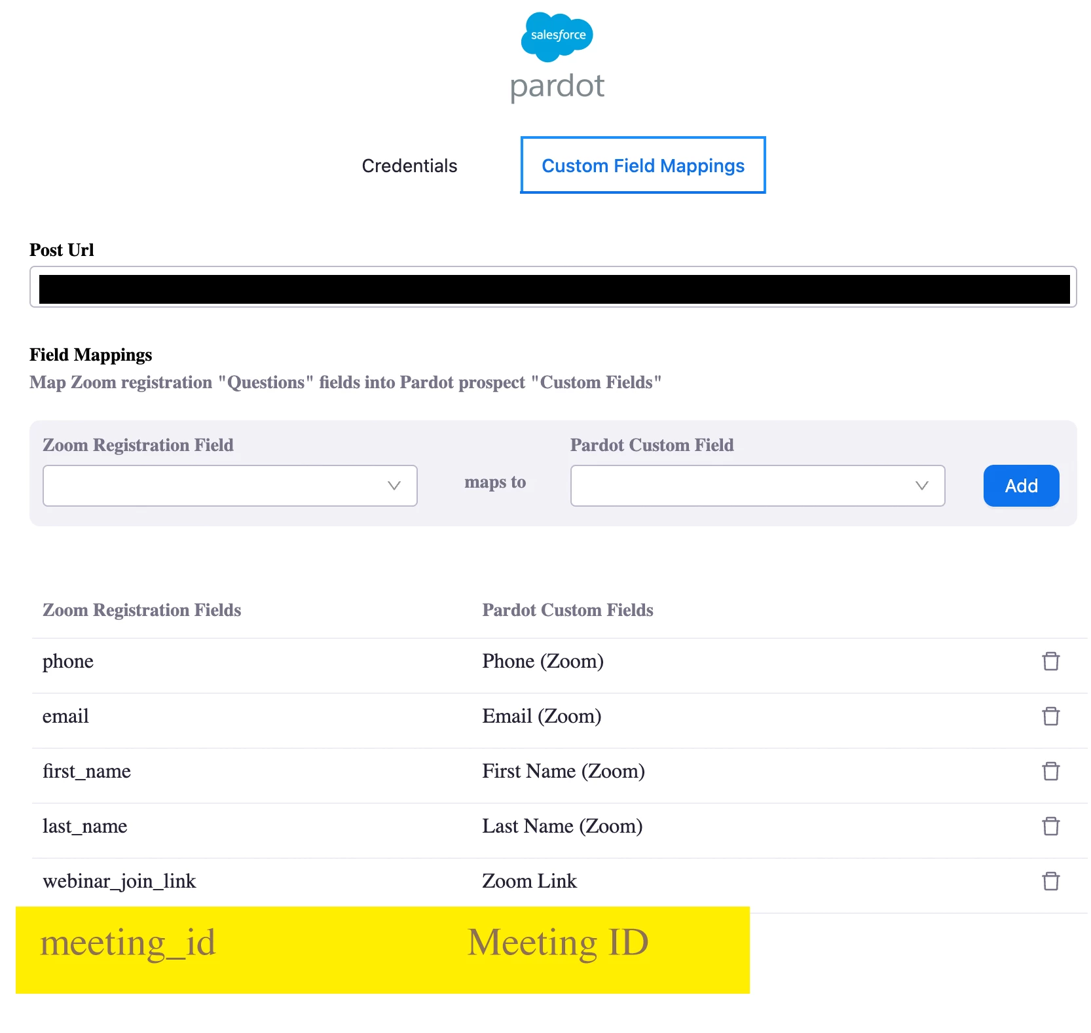The width and height of the screenshot is (1091, 1033).
Task: Click the Field Mappings heading
Action: click(90, 355)
